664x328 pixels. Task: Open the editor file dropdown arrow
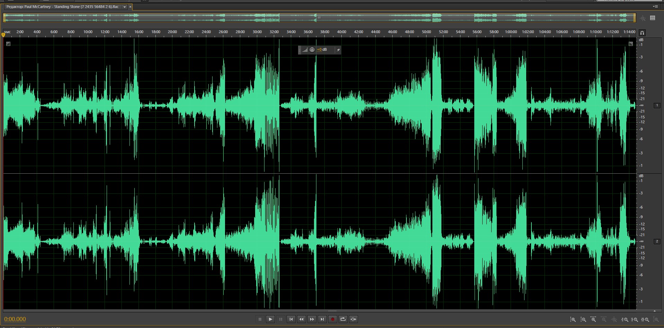125,7
